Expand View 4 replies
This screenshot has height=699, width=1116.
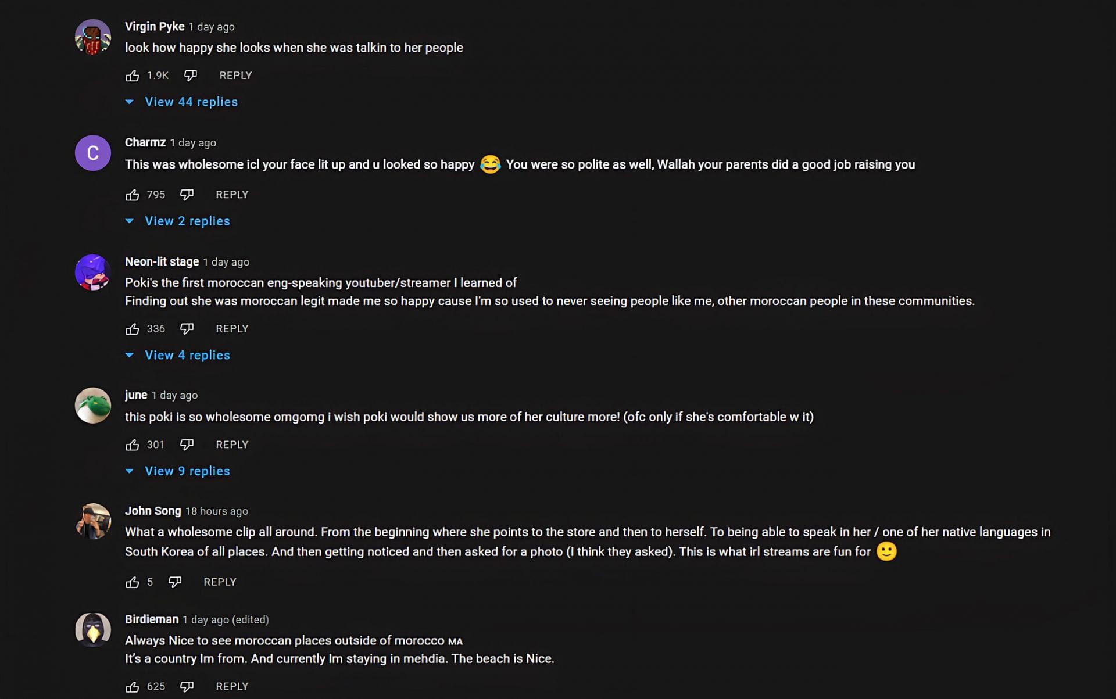point(187,355)
